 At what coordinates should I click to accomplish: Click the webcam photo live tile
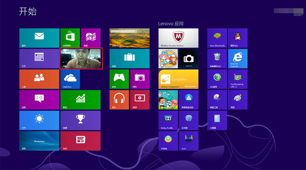coord(81,58)
